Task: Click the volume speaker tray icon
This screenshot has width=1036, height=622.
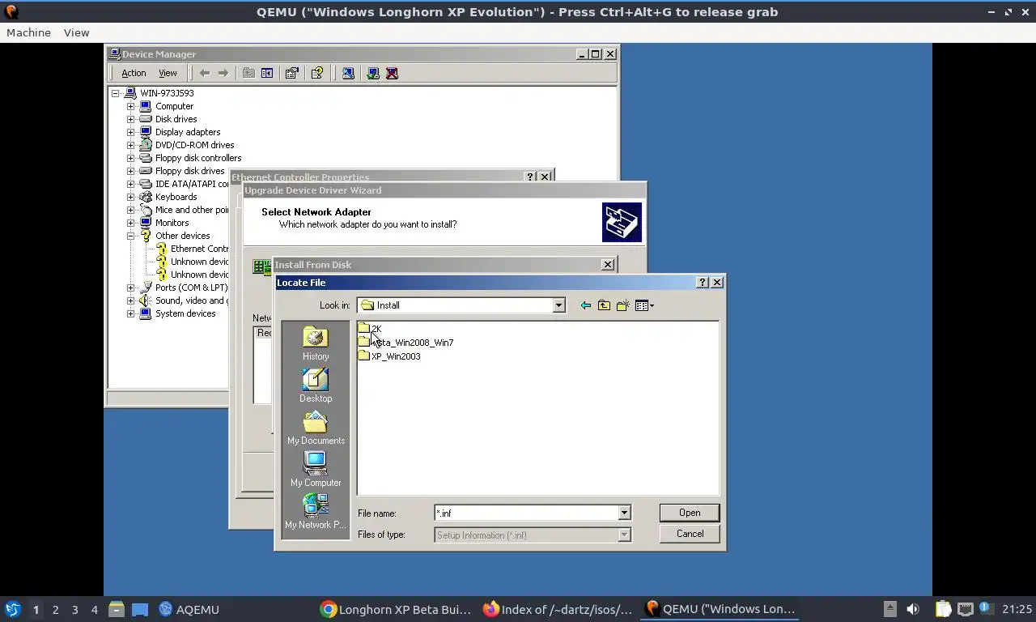Action: [x=913, y=609]
